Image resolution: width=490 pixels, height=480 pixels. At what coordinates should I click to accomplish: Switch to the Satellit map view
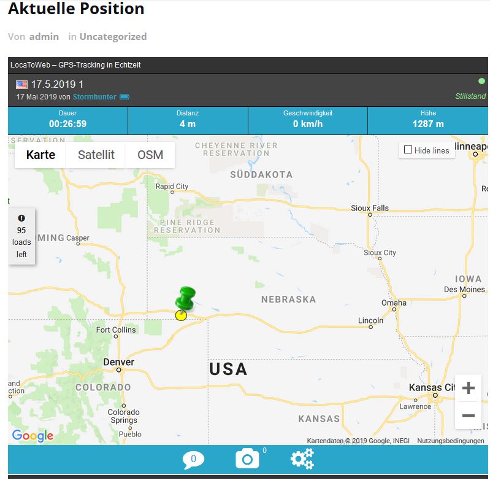coord(96,155)
